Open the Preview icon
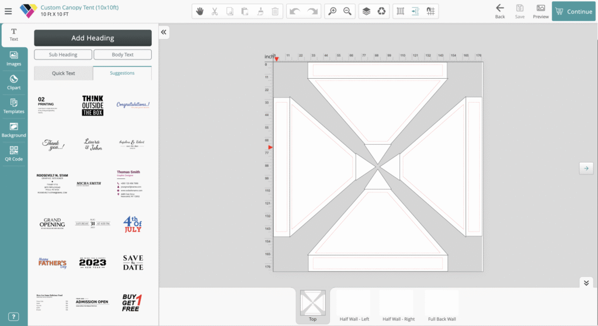Screen dimensions: 598x326 541,11
